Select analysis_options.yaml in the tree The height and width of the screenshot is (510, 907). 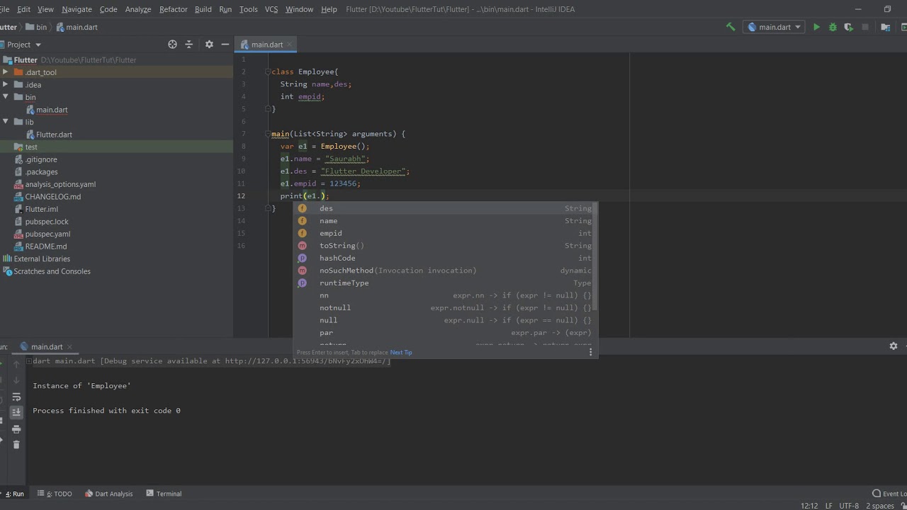(x=60, y=184)
